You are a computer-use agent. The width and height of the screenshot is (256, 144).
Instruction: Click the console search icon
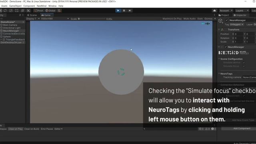click(144, 129)
